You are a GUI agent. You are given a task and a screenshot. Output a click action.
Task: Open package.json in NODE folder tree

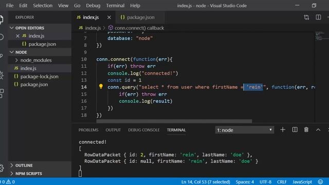point(40,84)
